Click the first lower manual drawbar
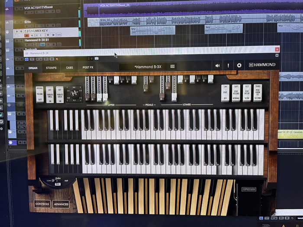 162,96
